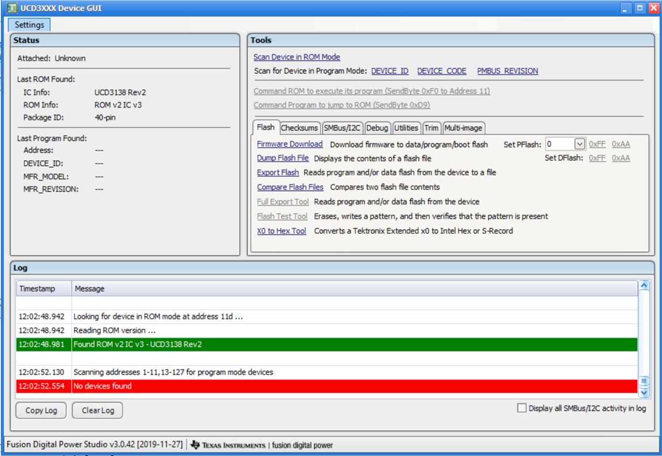Select 'Scanning addresses 1-11,13-127' log entry

click(x=327, y=372)
